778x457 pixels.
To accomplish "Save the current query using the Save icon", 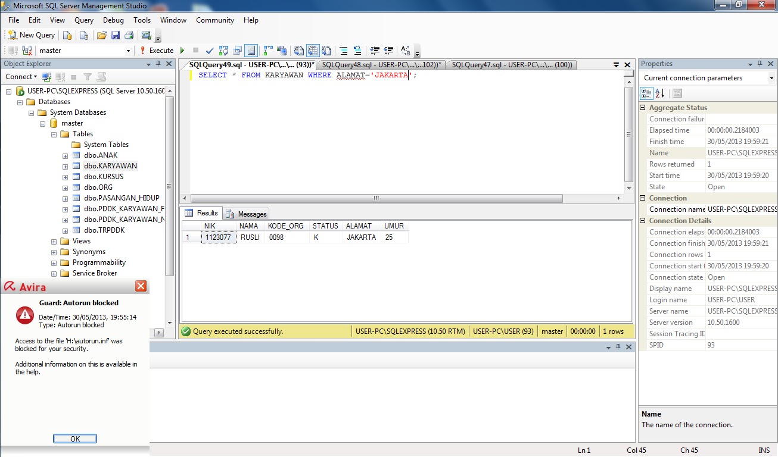I will pyautogui.click(x=115, y=35).
